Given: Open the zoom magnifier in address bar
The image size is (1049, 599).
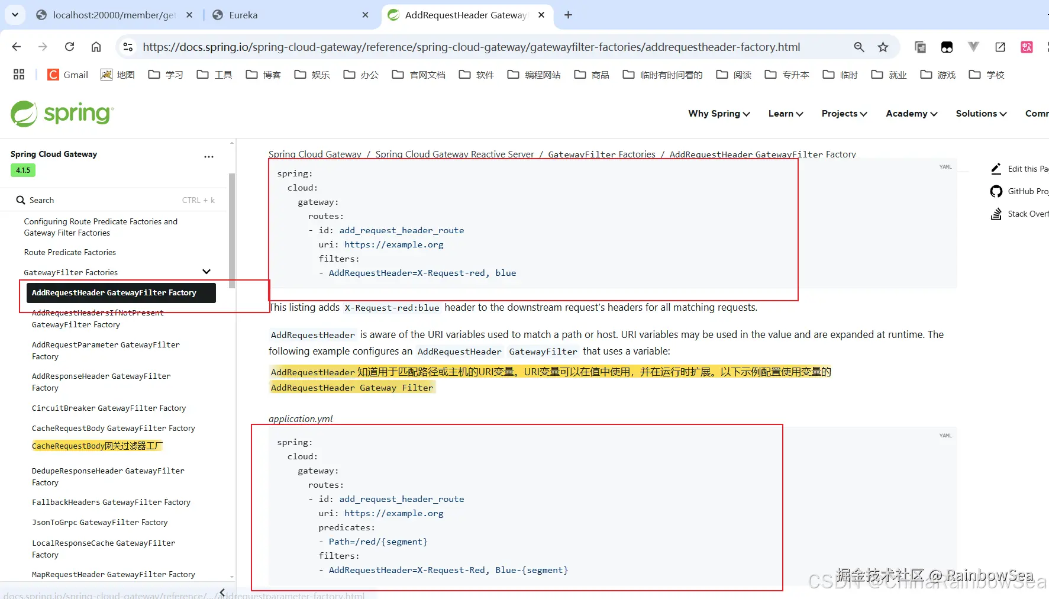Looking at the screenshot, I should (859, 47).
